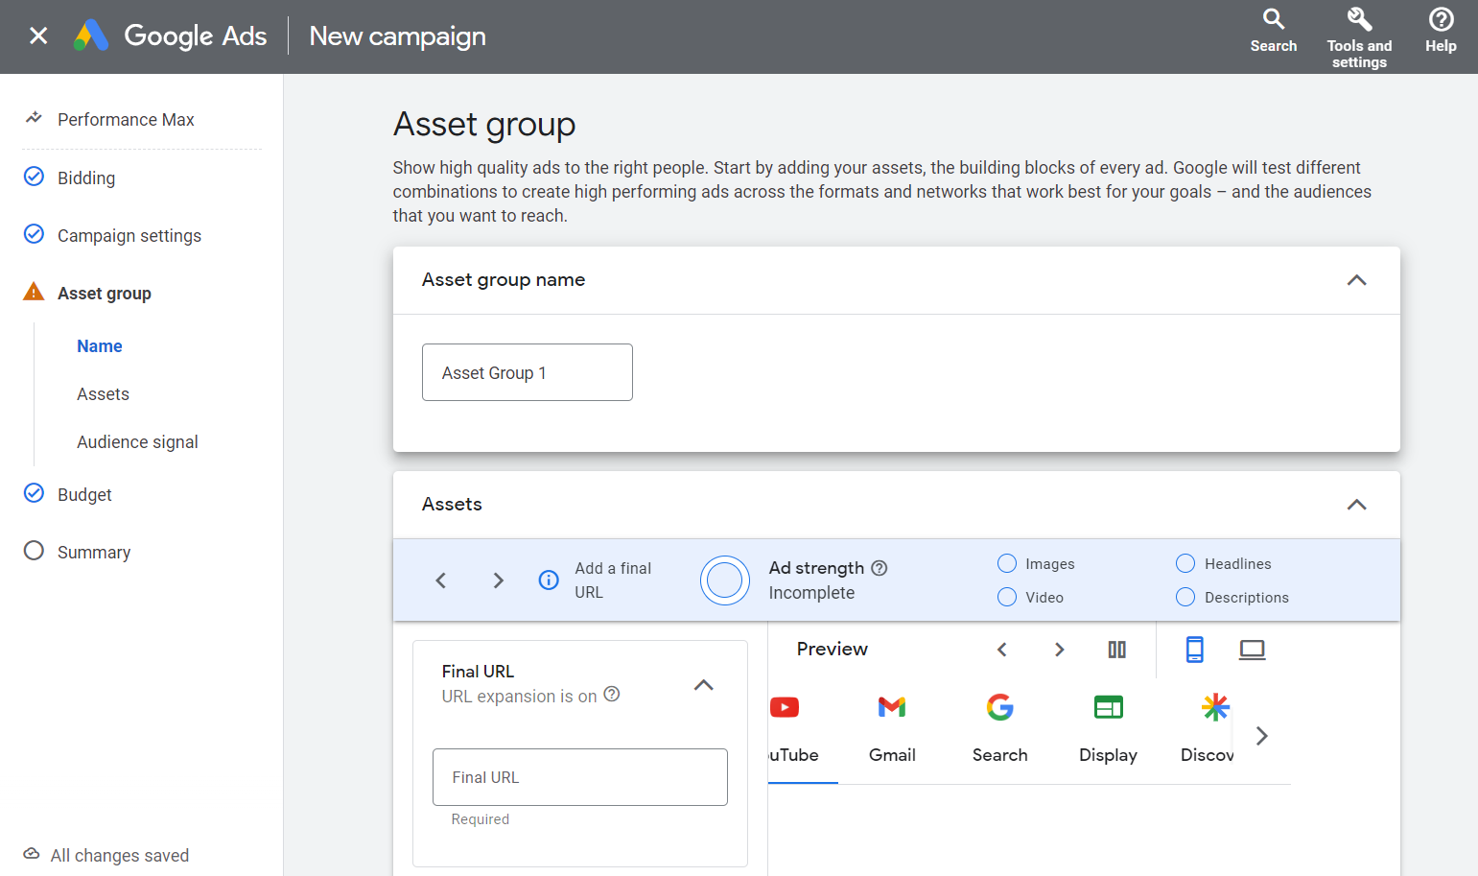Screen dimensions: 1478x876
Task: Open the Gmail preview tab
Action: coord(892,731)
